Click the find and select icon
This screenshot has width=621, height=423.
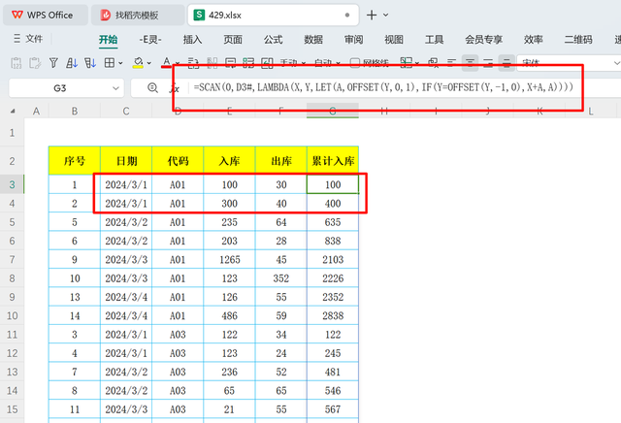pos(434,63)
